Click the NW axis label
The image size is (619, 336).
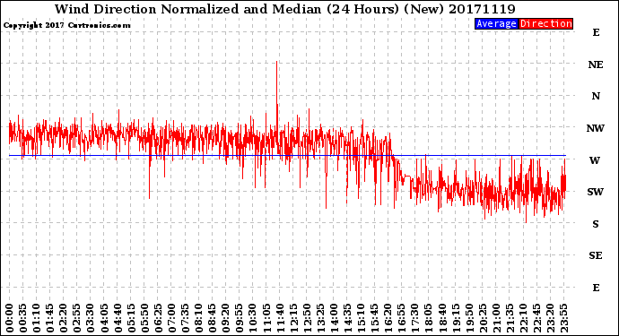click(596, 128)
